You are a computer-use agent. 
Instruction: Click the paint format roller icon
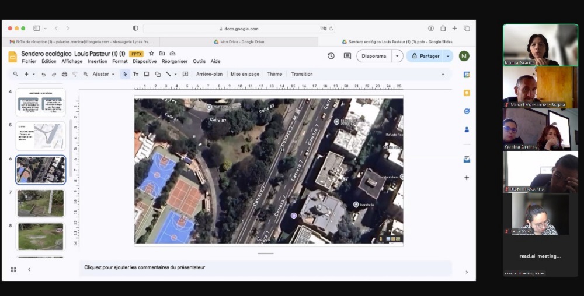pyautogui.click(x=75, y=74)
